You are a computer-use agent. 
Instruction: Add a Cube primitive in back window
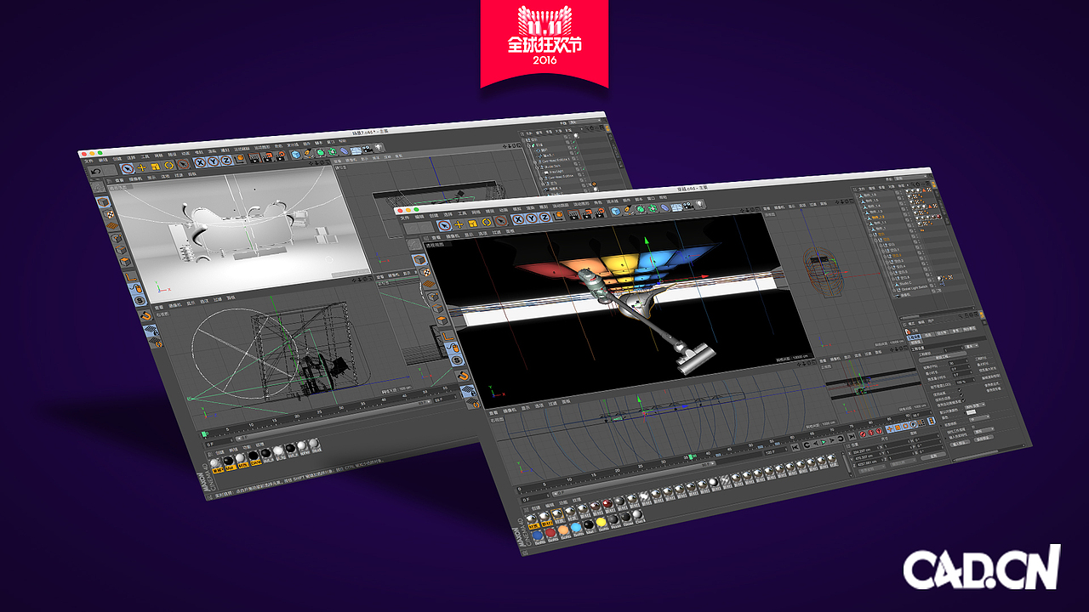(296, 155)
